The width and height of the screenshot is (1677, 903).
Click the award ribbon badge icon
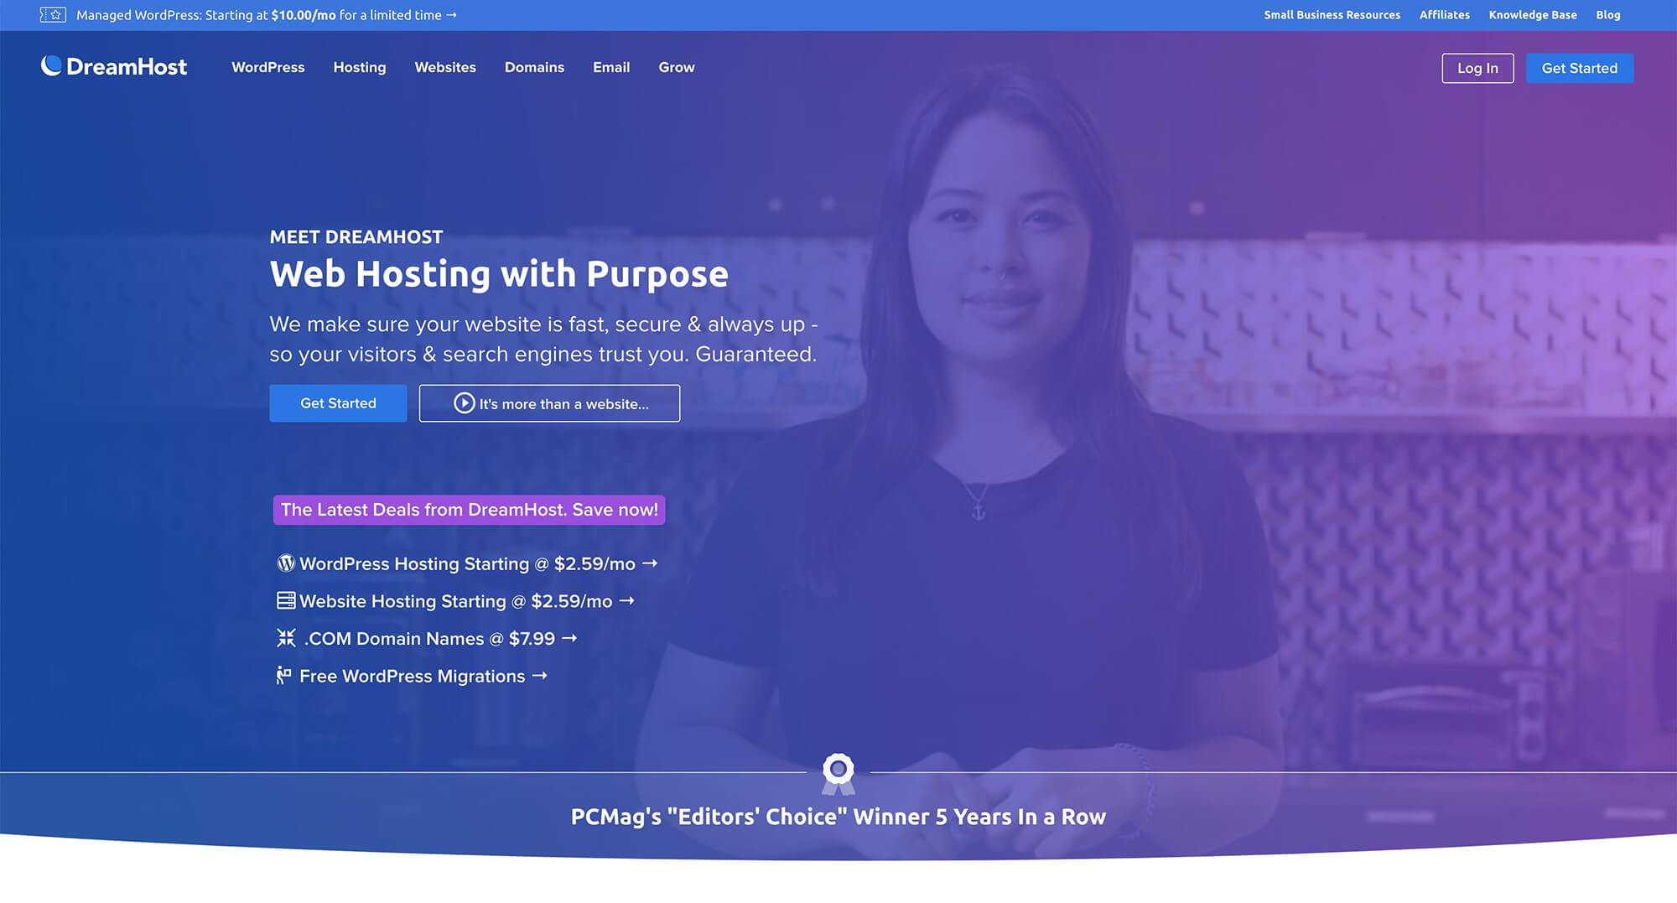click(x=838, y=774)
